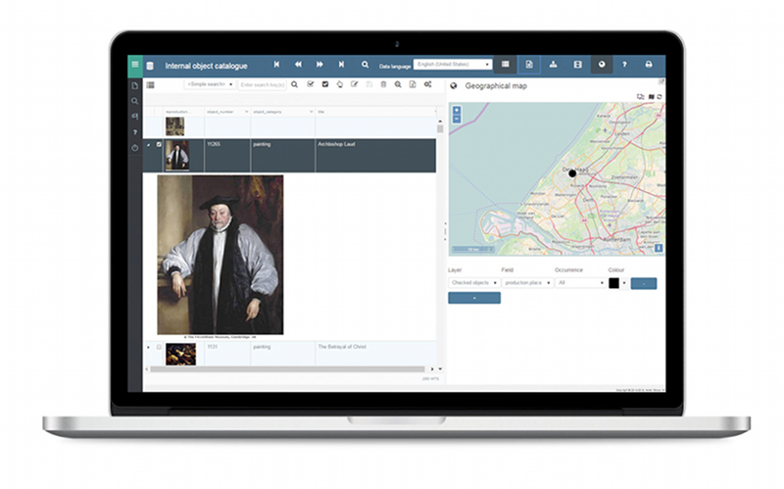The width and height of the screenshot is (784, 489).
Task: Click the database icon beside catalogue title
Action: click(150, 66)
